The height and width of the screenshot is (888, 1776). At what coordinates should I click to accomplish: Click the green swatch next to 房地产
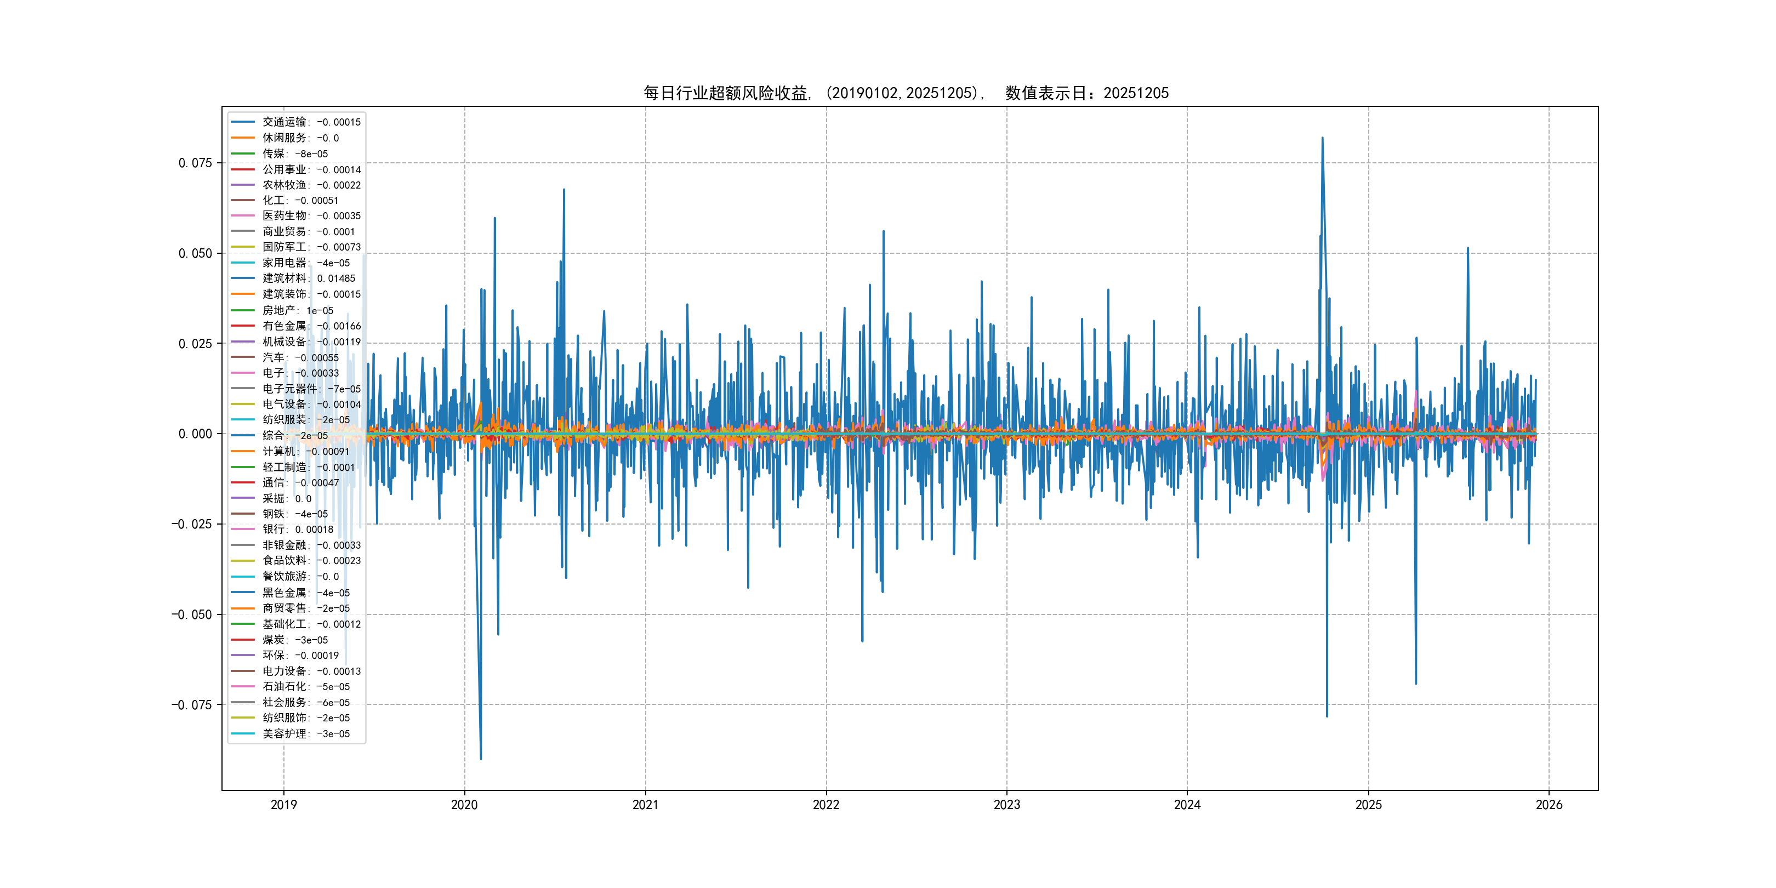(x=243, y=310)
